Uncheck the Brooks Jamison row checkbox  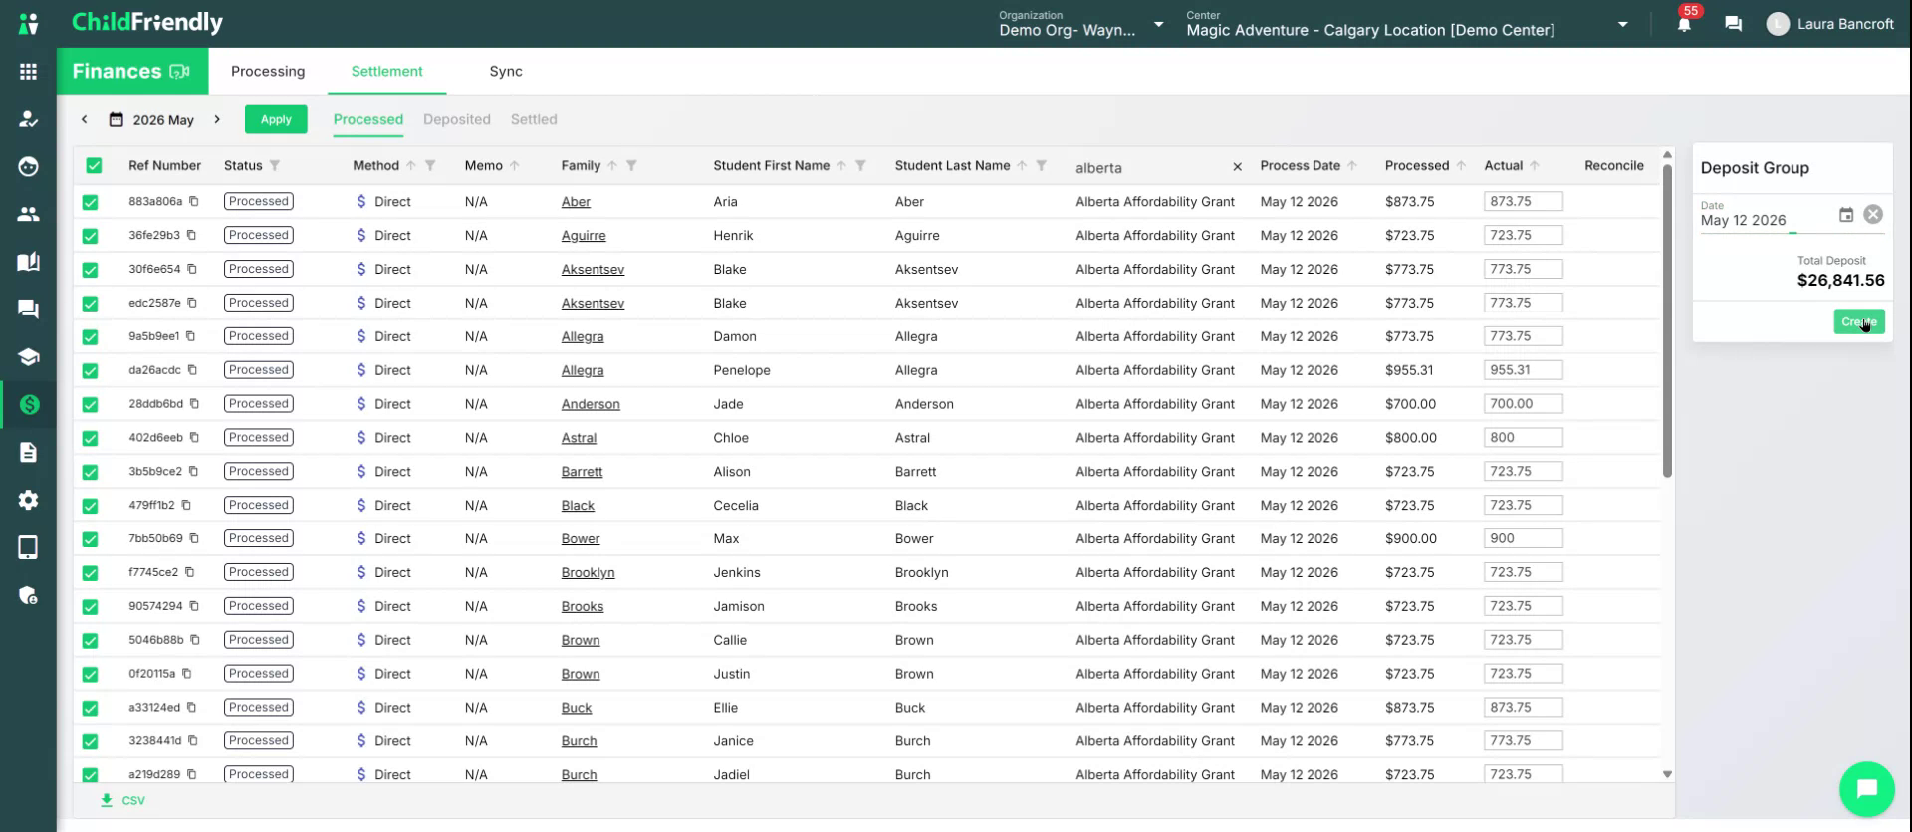[91, 607]
